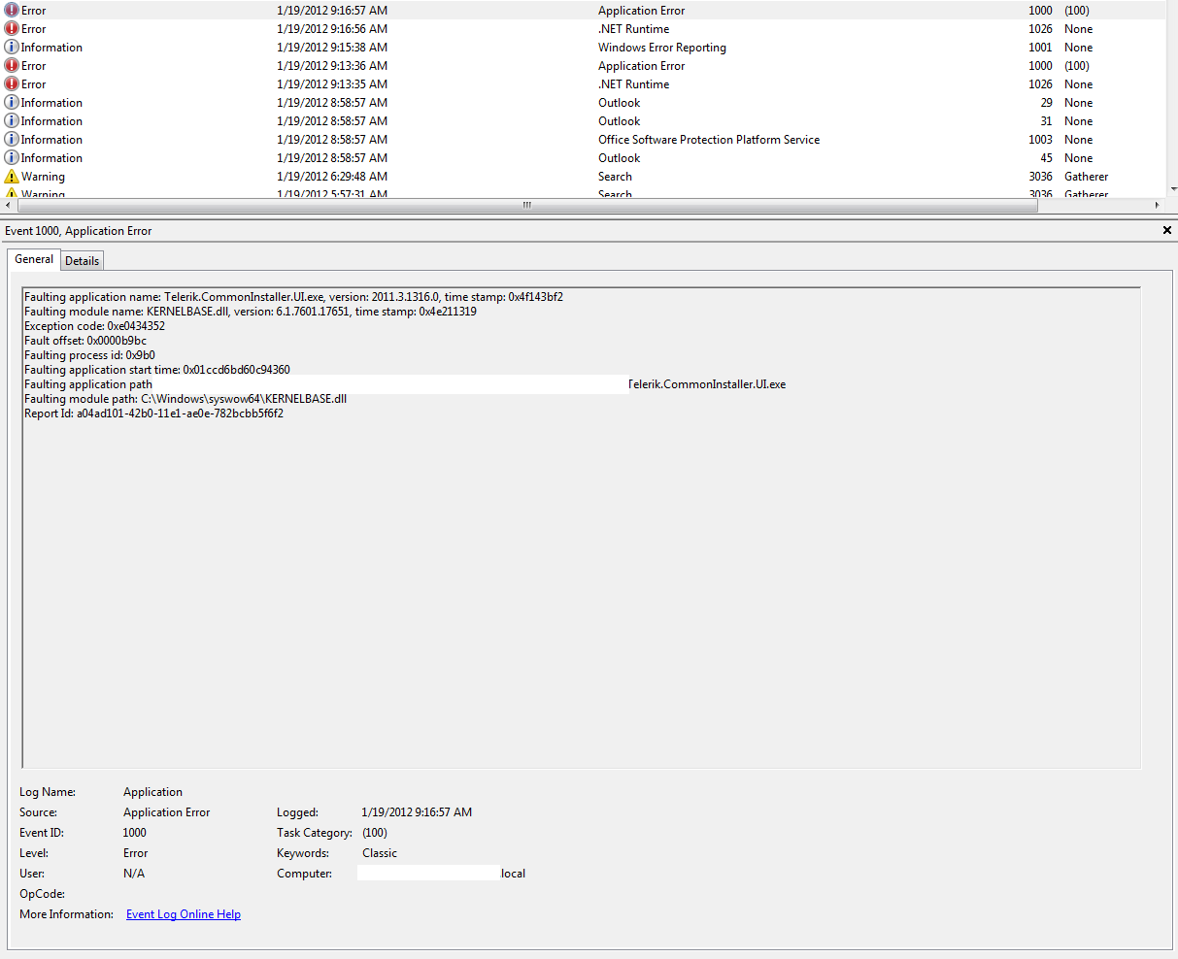
Task: Click event ID "29" in the Outlook row
Action: coord(1046,103)
